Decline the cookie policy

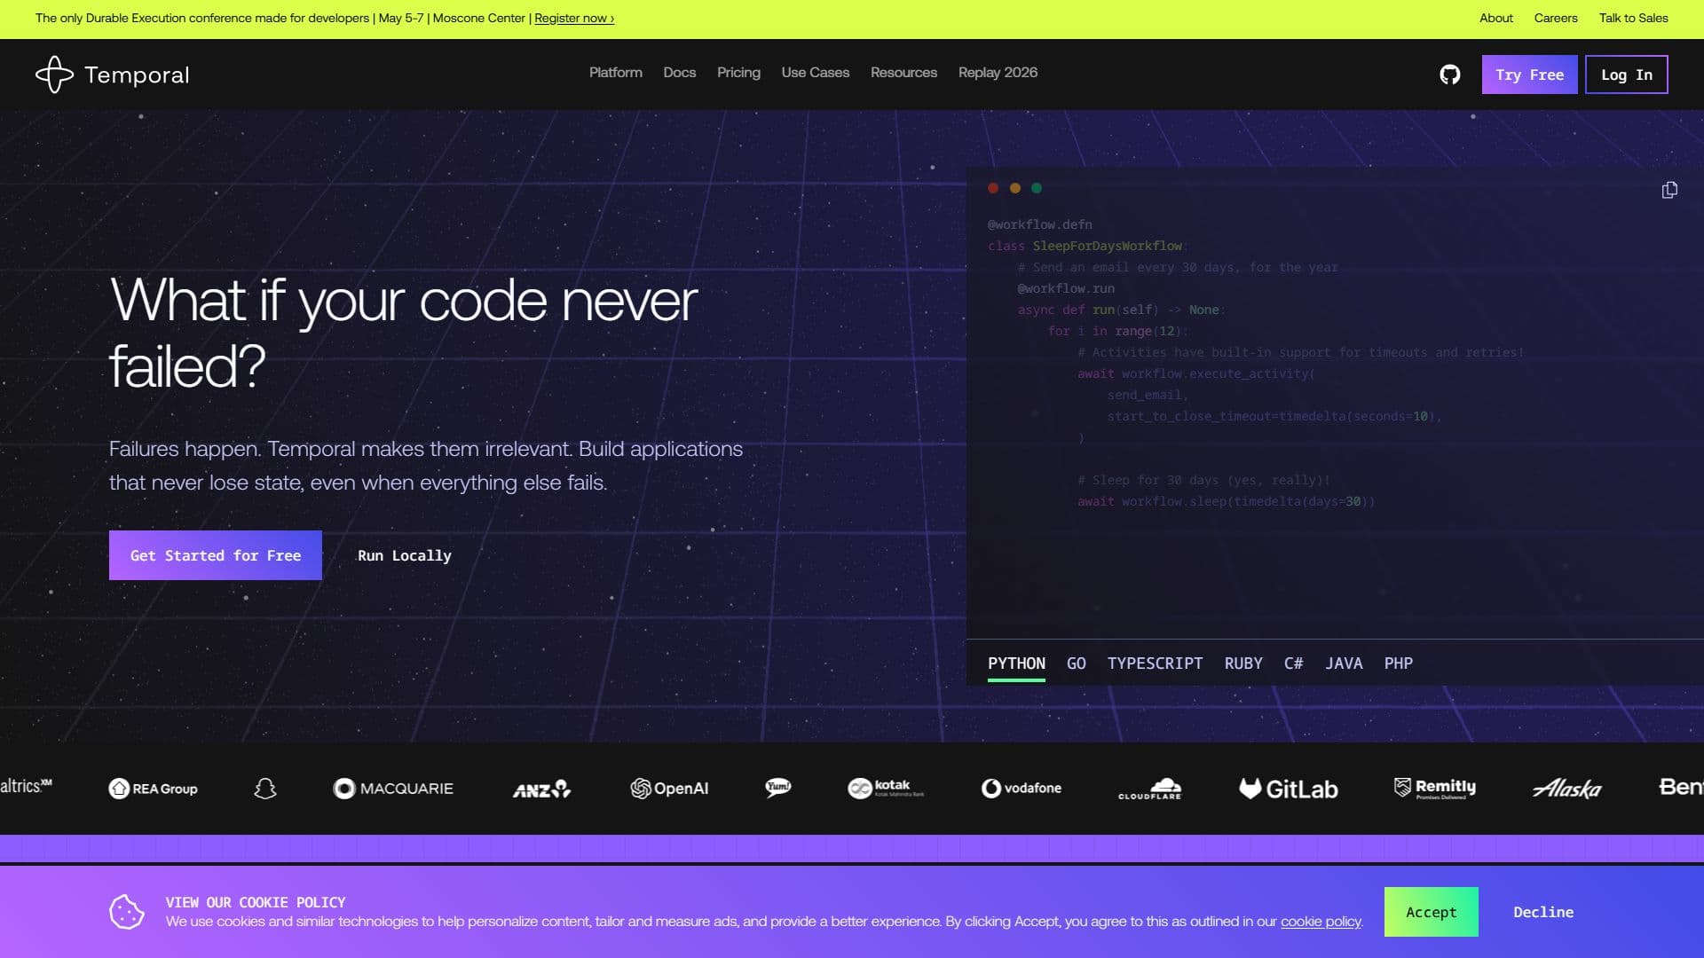pos(1543,912)
